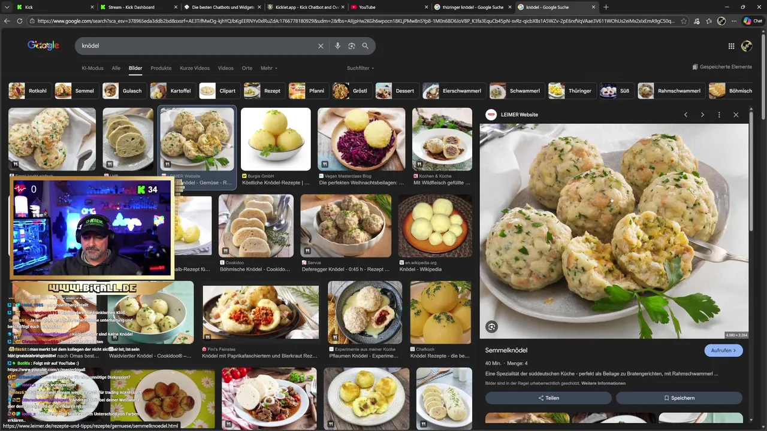Open the Burgis GmbH yellow dumplings thumbnail
This screenshot has height=431, width=767.
pyautogui.click(x=276, y=139)
